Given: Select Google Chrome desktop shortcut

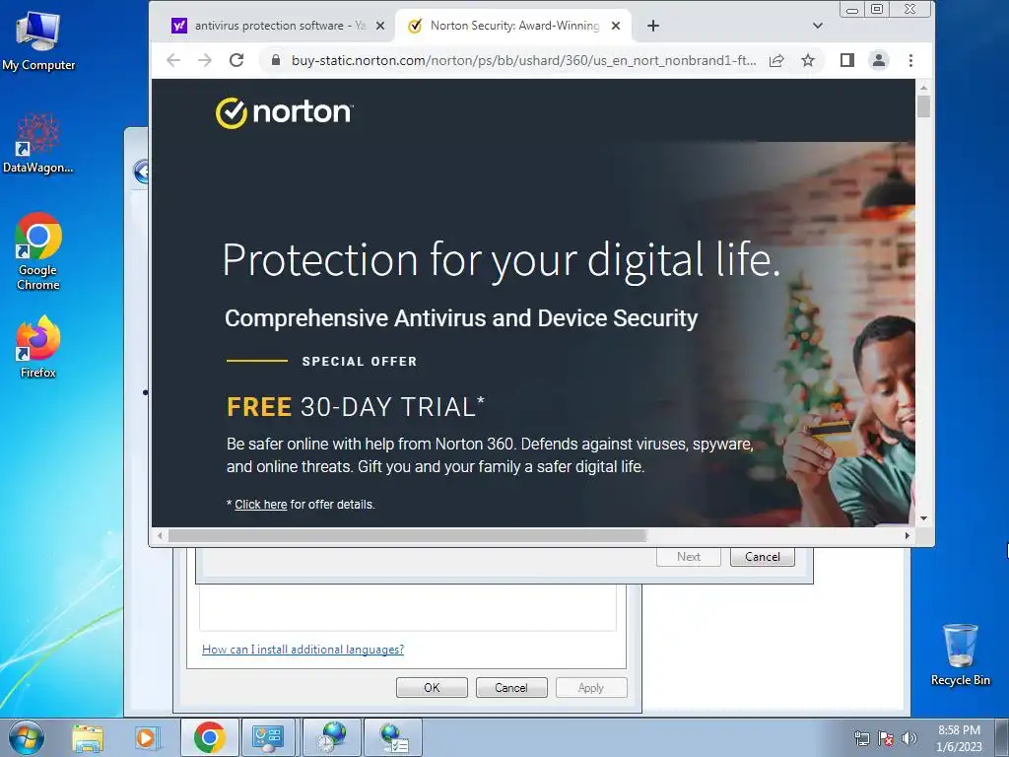Looking at the screenshot, I should [x=38, y=251].
